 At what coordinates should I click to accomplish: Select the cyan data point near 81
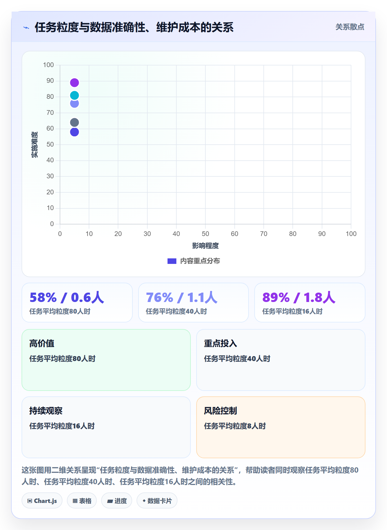click(x=74, y=95)
